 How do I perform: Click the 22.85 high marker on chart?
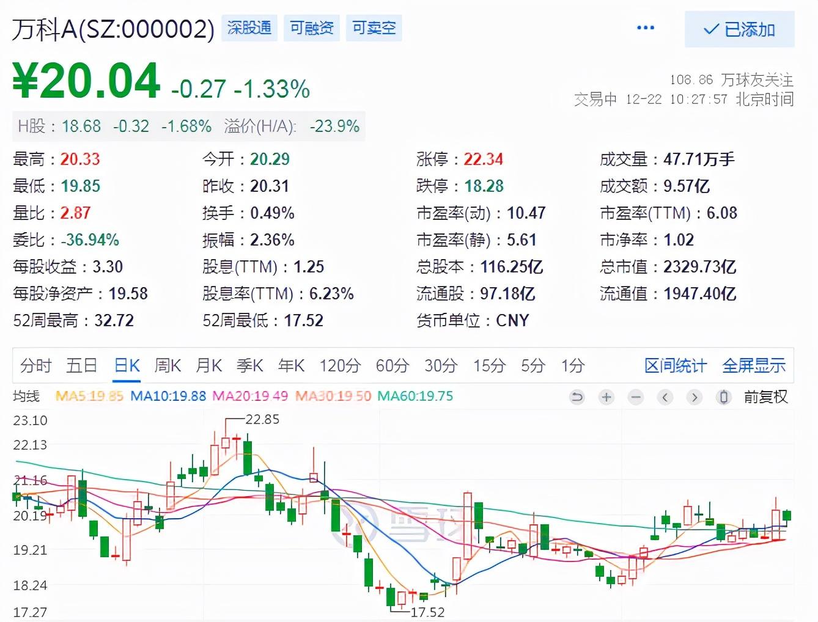click(x=262, y=420)
